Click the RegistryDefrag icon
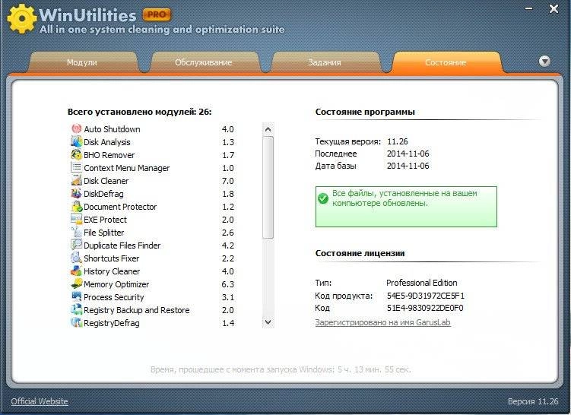571x415 pixels. coord(76,322)
